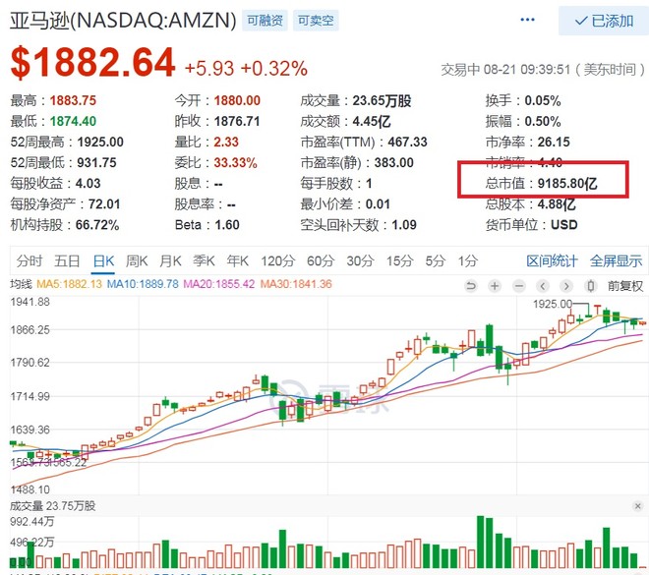Zoom in the chart with plus icon
The height and width of the screenshot is (575, 649).
pos(495,286)
